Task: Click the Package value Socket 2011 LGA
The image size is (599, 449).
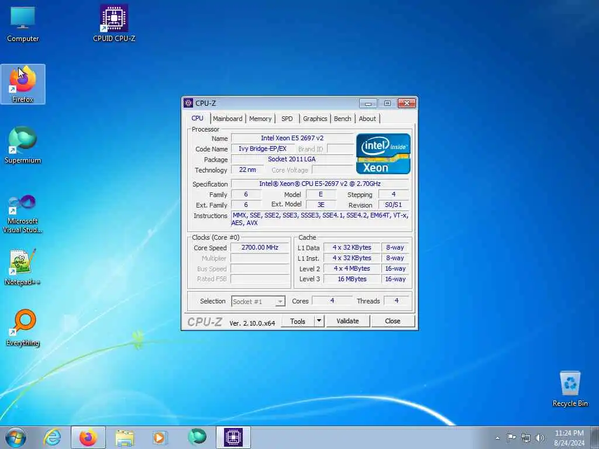Action: click(292, 159)
